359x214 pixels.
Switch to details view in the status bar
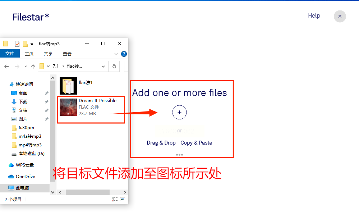coord(115,199)
